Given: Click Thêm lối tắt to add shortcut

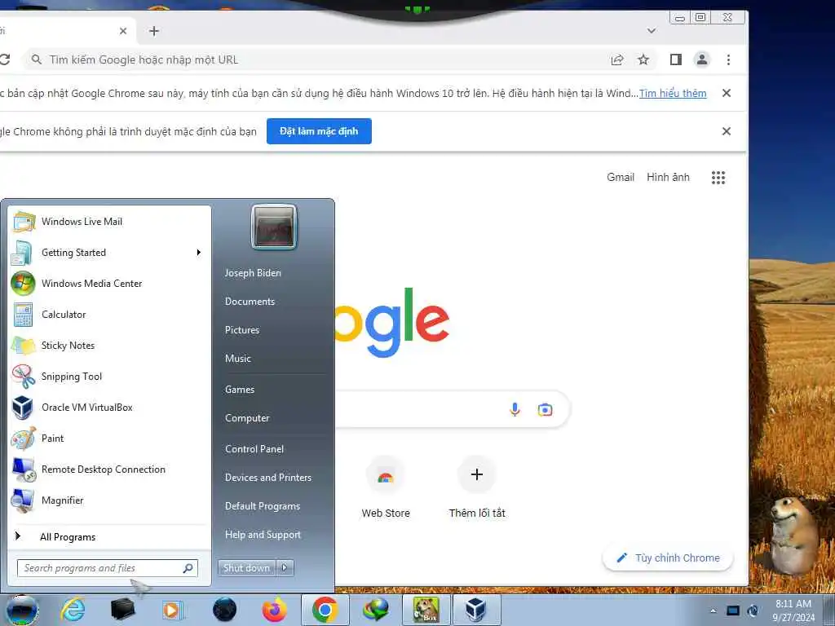Looking at the screenshot, I should point(476,488).
